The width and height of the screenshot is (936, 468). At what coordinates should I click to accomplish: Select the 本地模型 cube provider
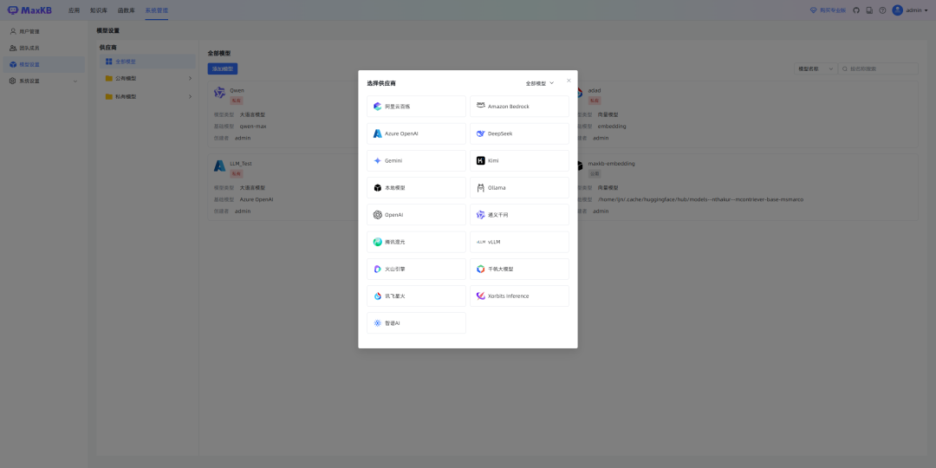click(416, 187)
